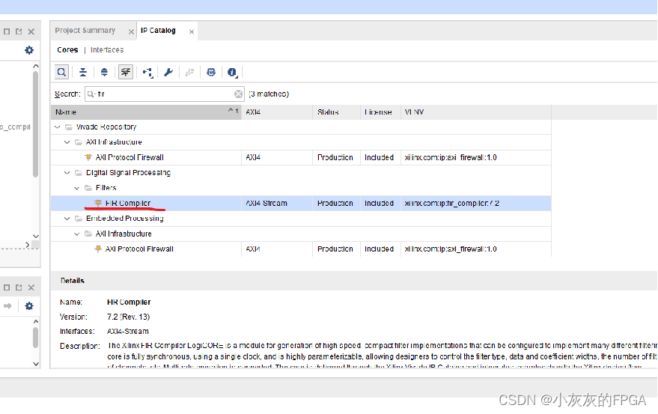
Task: Click the Collapse All toolbar icon
Action: pyautogui.click(x=83, y=72)
